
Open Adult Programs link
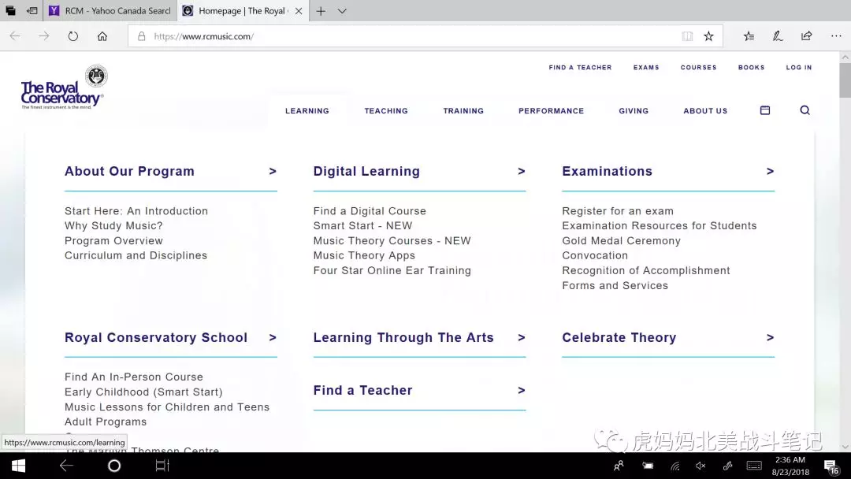(x=106, y=421)
